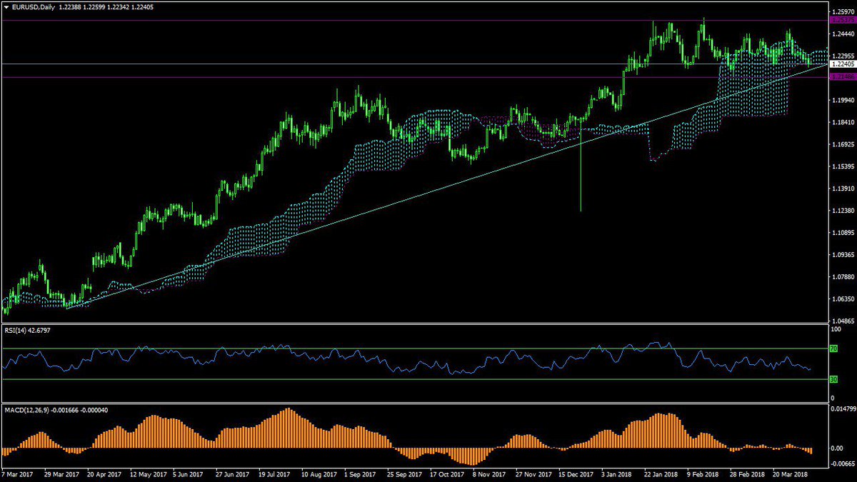Click the 0.014799 MACD scale label
857x482 pixels.
coord(843,409)
